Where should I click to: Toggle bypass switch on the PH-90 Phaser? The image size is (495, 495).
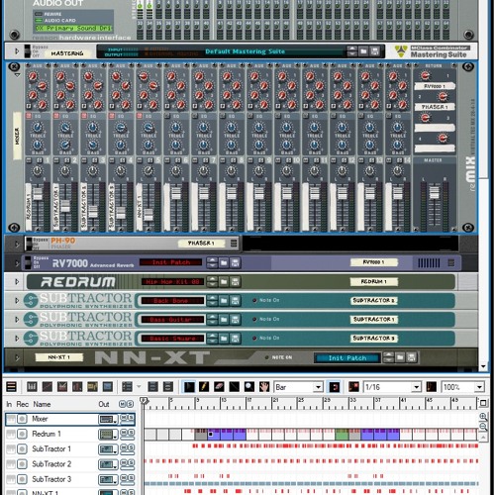pos(28,244)
